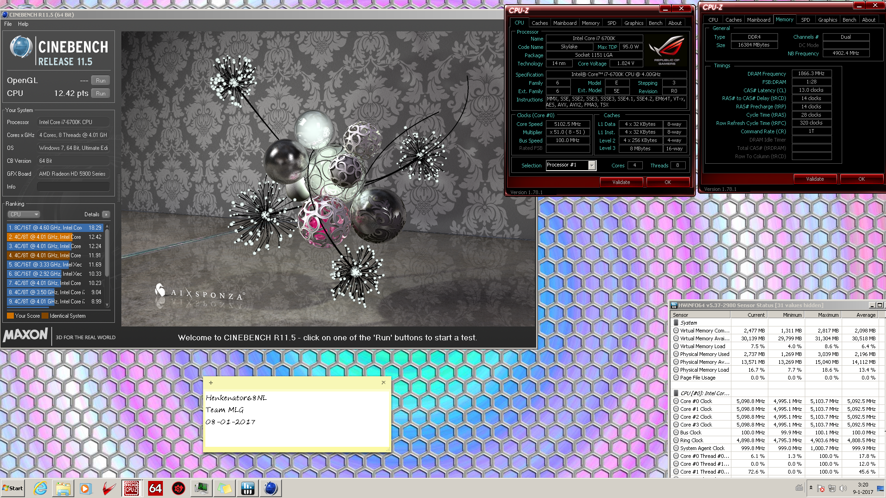Open the Task Manager monitor taskbar icon

pos(201,488)
